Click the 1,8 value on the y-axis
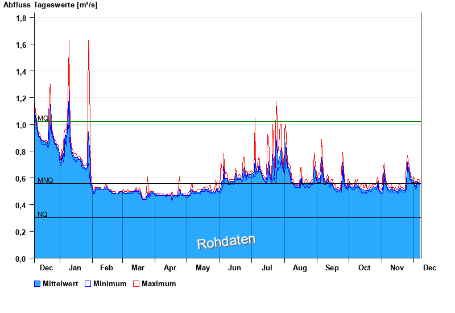This screenshot has height=313, width=455. pos(22,18)
